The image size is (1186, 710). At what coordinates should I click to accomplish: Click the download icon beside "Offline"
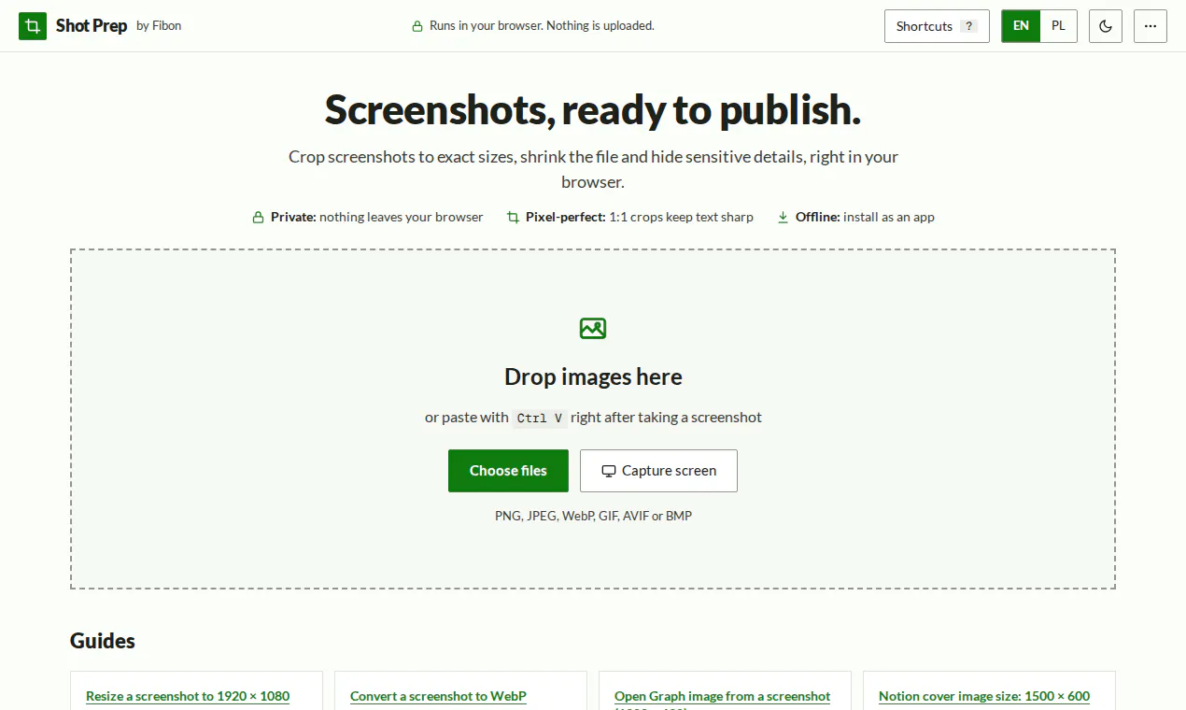(783, 217)
